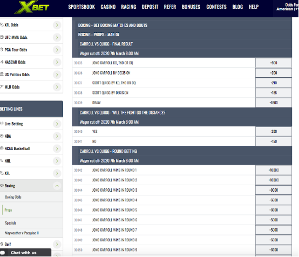Bet Jono Carroll wins in Round 6
This screenshot has height=257, width=299.
(x=274, y=220)
